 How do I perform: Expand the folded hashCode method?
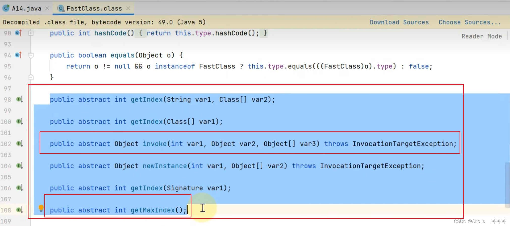pyautogui.click(x=31, y=33)
